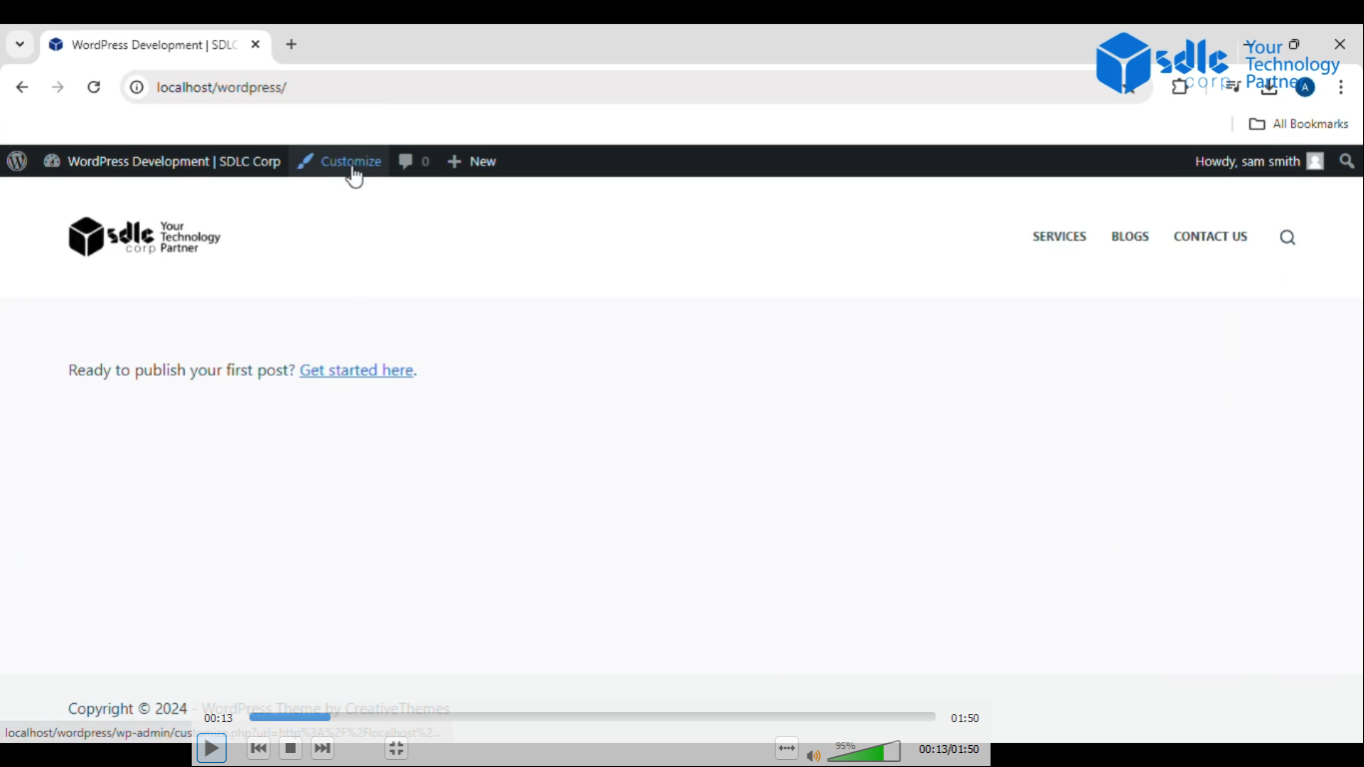This screenshot has width=1364, height=767.
Task: View site information icon in address bar
Action: (137, 87)
